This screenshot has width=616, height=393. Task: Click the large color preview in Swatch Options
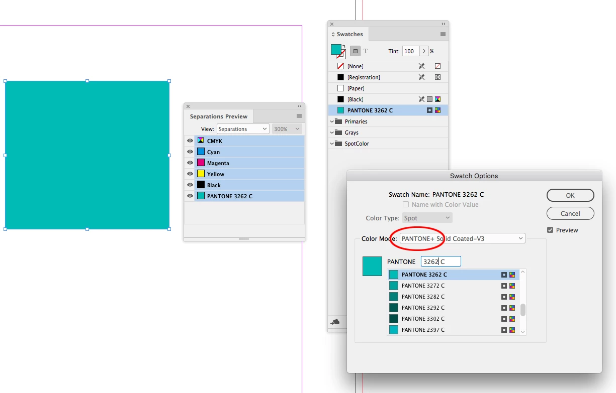[373, 266]
